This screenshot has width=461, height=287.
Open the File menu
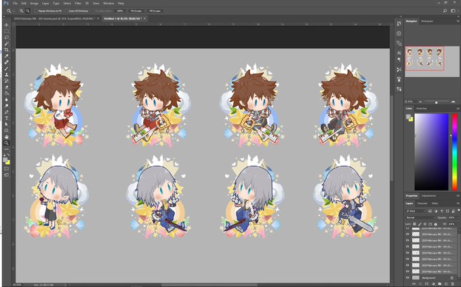15,3
